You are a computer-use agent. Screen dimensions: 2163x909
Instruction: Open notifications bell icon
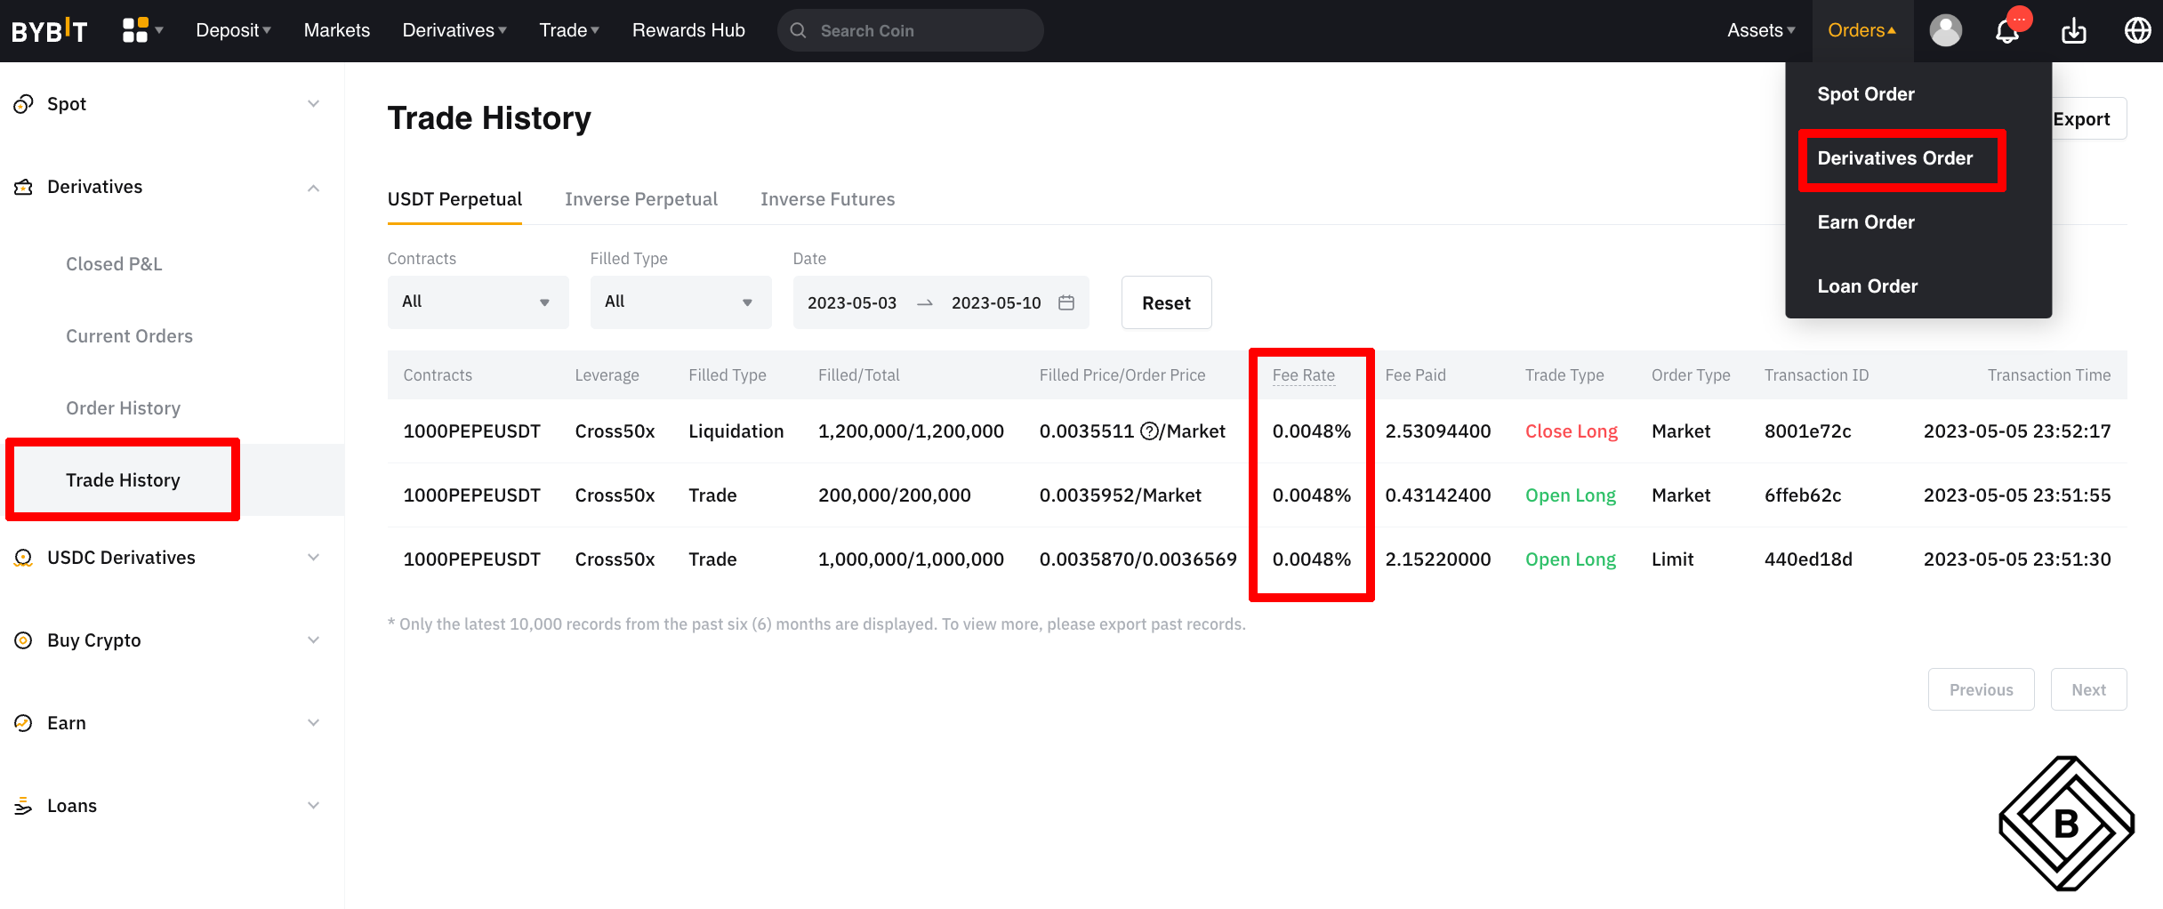pyautogui.click(x=2007, y=31)
